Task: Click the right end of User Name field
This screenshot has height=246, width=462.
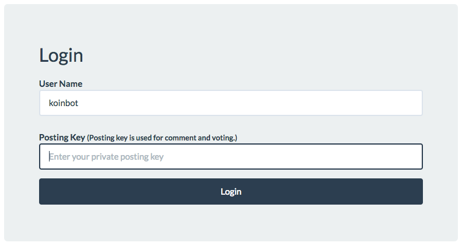Action: 411,103
